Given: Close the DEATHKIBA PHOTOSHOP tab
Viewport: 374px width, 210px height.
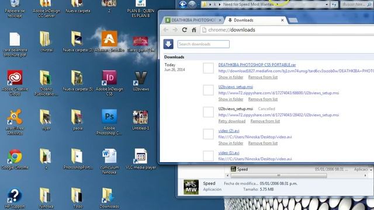Looking at the screenshot, I should (220, 20).
